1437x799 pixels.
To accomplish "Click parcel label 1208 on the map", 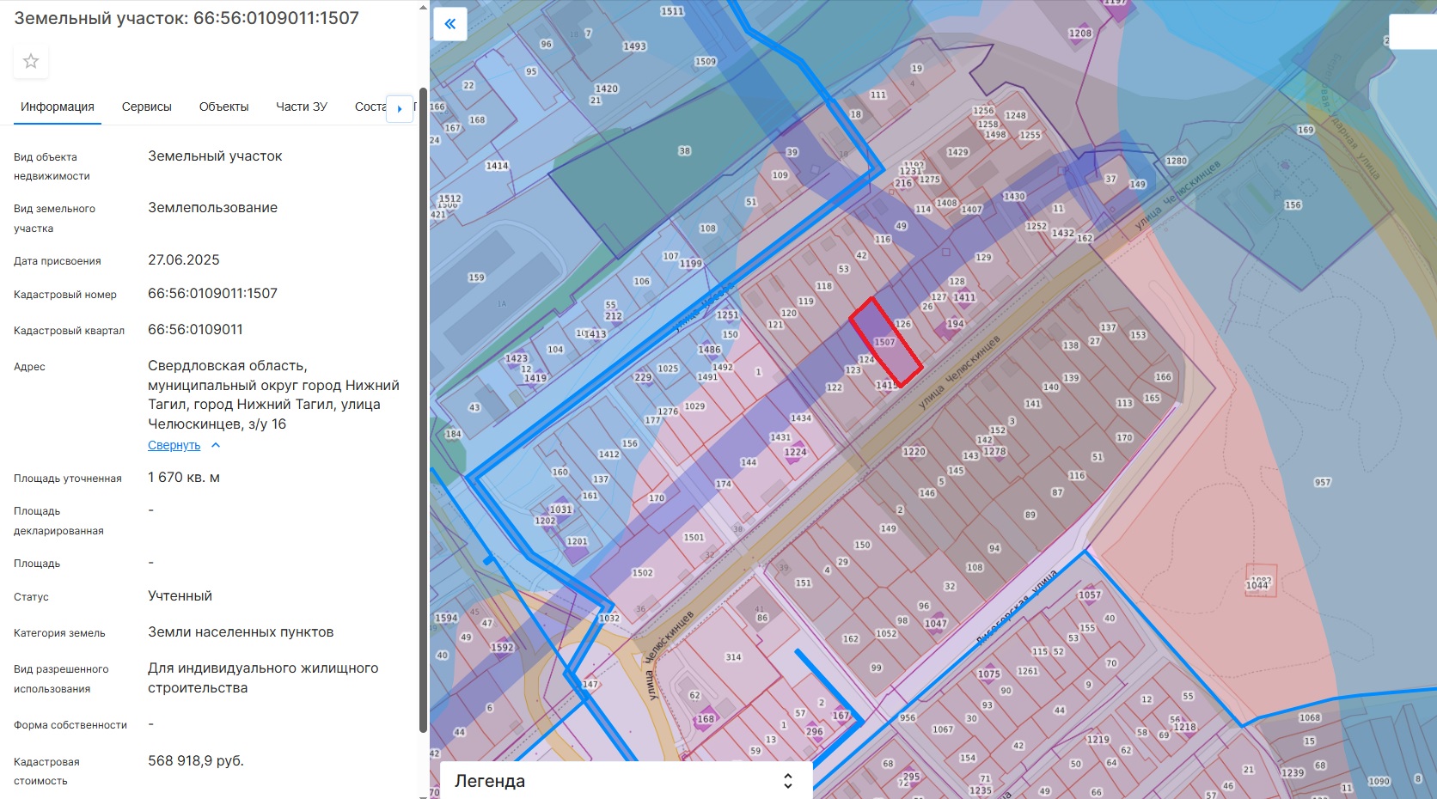I will [x=1080, y=34].
